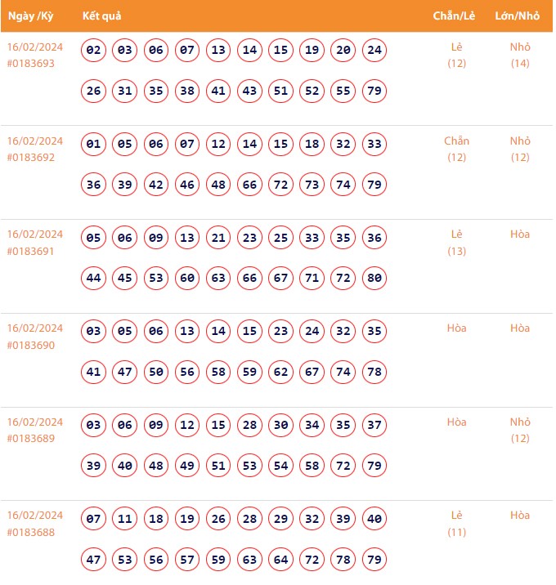The width and height of the screenshot is (556, 585).
Task: Open draw #0183689 link
Action: click(x=31, y=439)
